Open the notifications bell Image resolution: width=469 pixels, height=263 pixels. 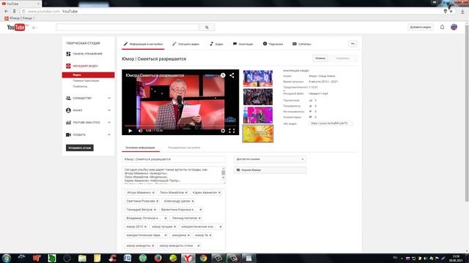pyautogui.click(x=442, y=27)
